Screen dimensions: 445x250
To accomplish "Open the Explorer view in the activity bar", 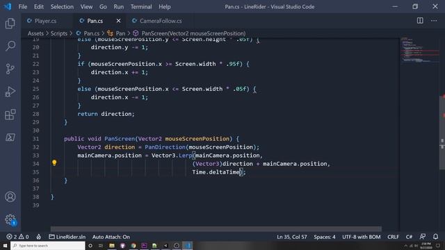I will tap(10, 23).
